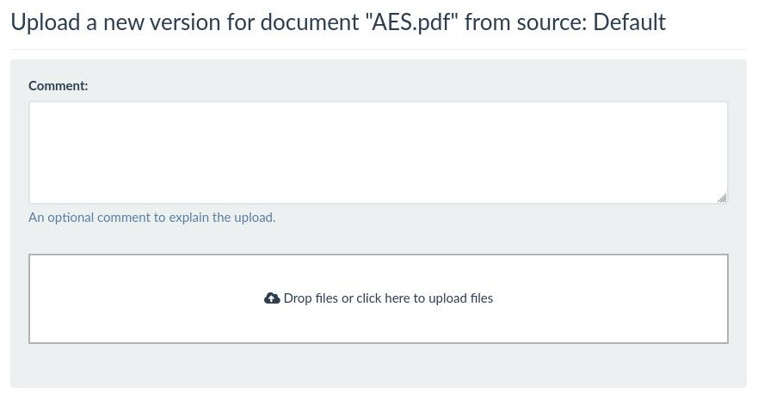Click the word "Default" in the heading

pos(630,22)
